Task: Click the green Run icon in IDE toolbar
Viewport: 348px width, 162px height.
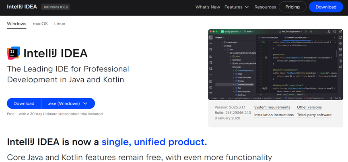Action: pos(306,31)
